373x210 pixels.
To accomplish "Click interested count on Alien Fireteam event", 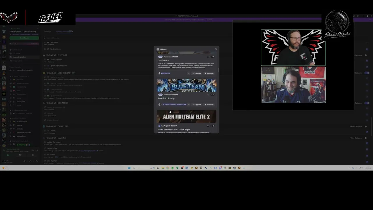I will tap(212, 126).
